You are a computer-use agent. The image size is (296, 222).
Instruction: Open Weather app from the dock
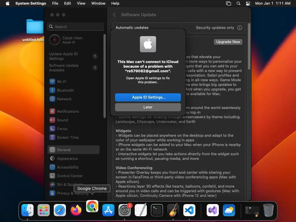coord(229,210)
